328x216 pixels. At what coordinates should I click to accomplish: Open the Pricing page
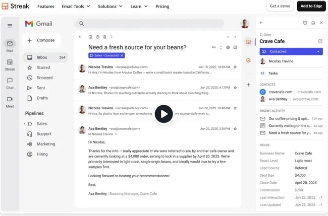coord(162,7)
